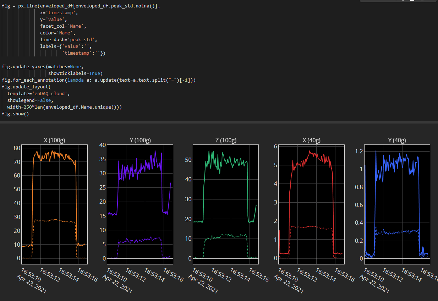Click the width=250*len code line
The image size is (438, 301).
[x=64, y=107]
